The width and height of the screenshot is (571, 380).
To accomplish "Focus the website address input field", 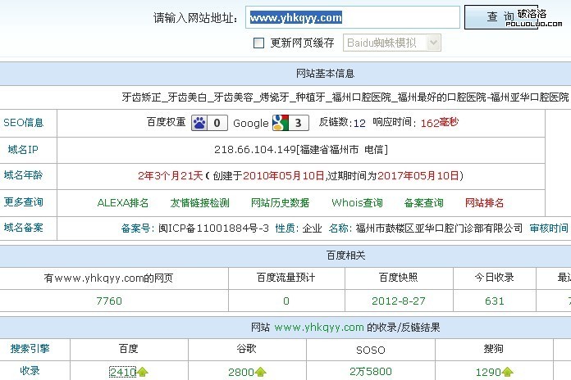I will [x=353, y=17].
